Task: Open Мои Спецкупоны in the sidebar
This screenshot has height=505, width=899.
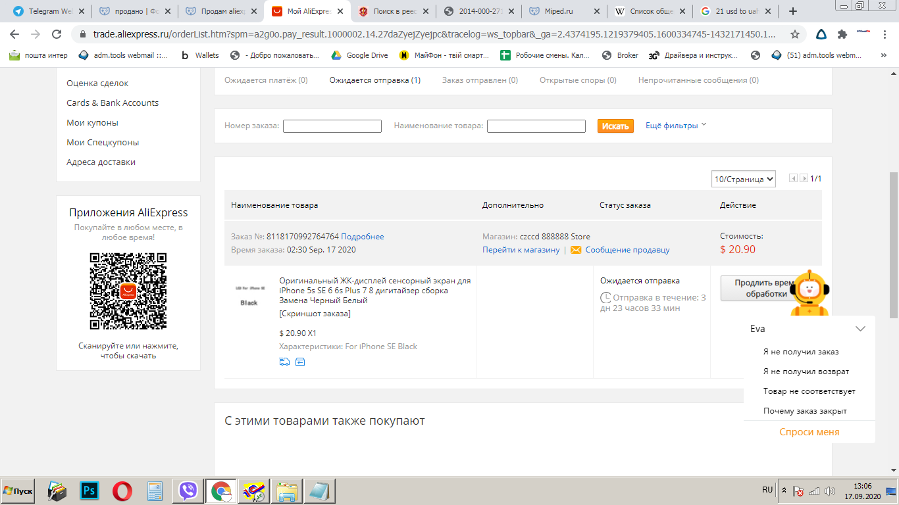Action: tap(103, 143)
